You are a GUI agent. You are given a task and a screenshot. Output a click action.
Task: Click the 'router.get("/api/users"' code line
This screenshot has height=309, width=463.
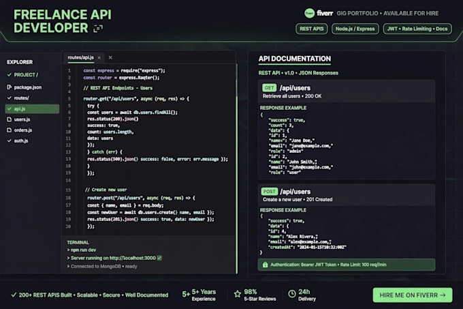(136, 99)
